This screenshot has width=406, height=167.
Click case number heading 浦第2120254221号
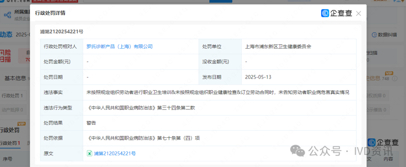(62, 32)
